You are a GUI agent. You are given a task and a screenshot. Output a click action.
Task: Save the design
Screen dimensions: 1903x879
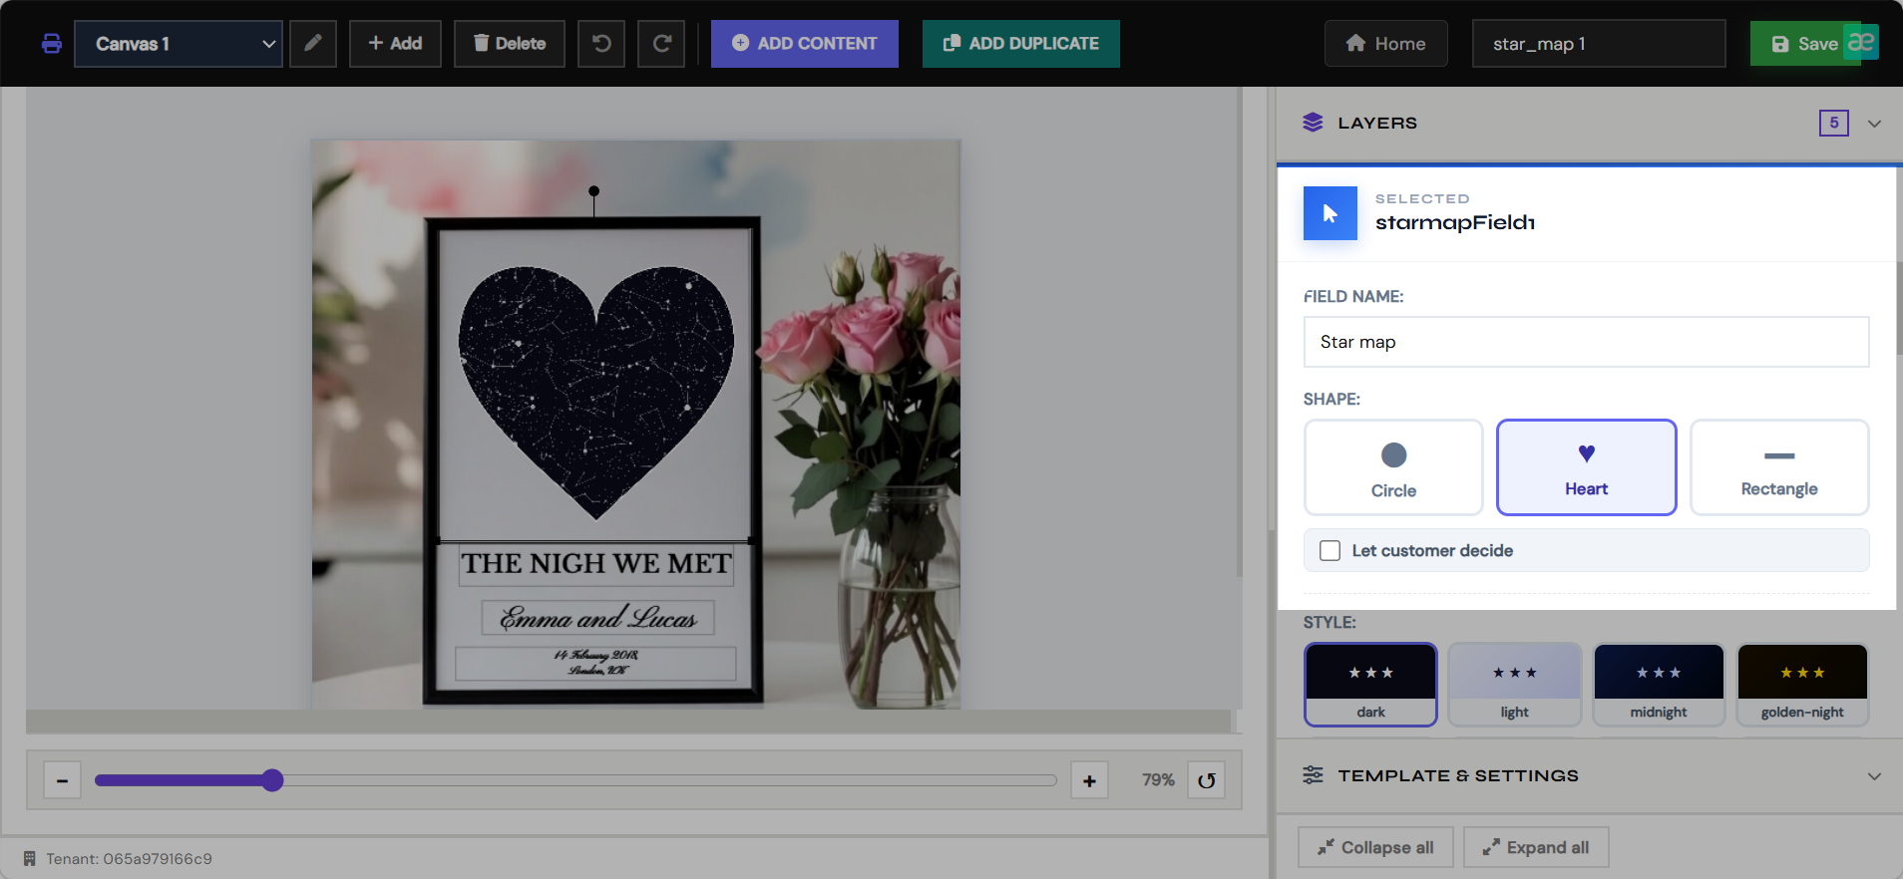coord(1805,44)
